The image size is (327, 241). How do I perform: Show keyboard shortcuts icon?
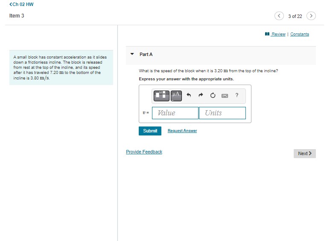tap(225, 96)
